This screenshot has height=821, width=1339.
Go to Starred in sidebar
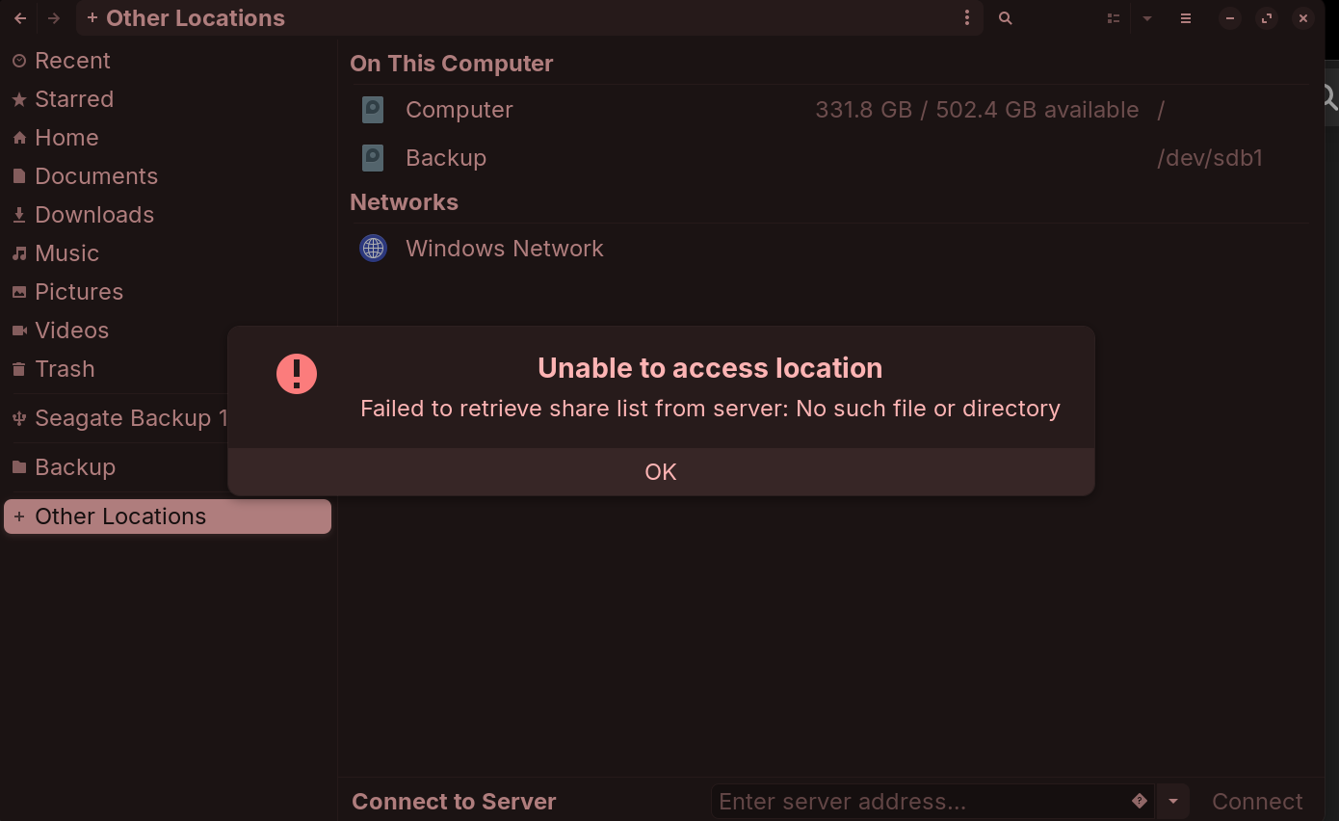coord(74,99)
